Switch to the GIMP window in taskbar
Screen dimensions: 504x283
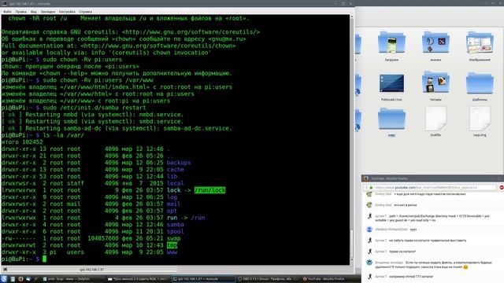coord(138,279)
